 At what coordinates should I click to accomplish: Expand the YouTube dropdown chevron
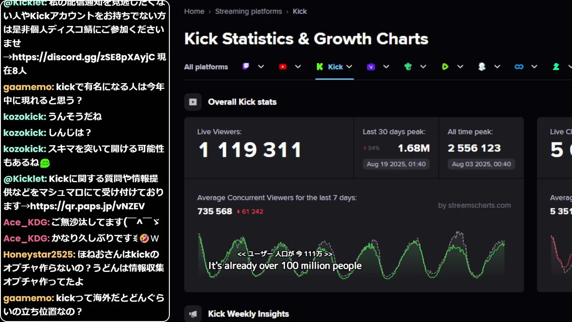pyautogui.click(x=298, y=67)
